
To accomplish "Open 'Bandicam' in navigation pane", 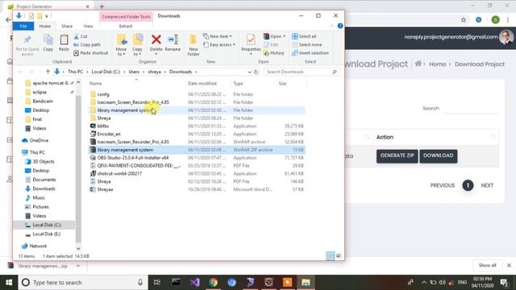I will tap(43, 101).
